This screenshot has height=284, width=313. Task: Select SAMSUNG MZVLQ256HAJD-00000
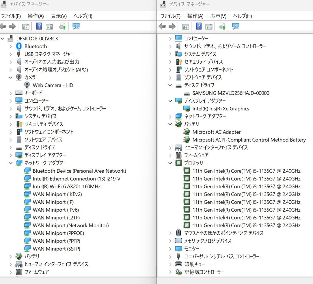tap(231, 93)
